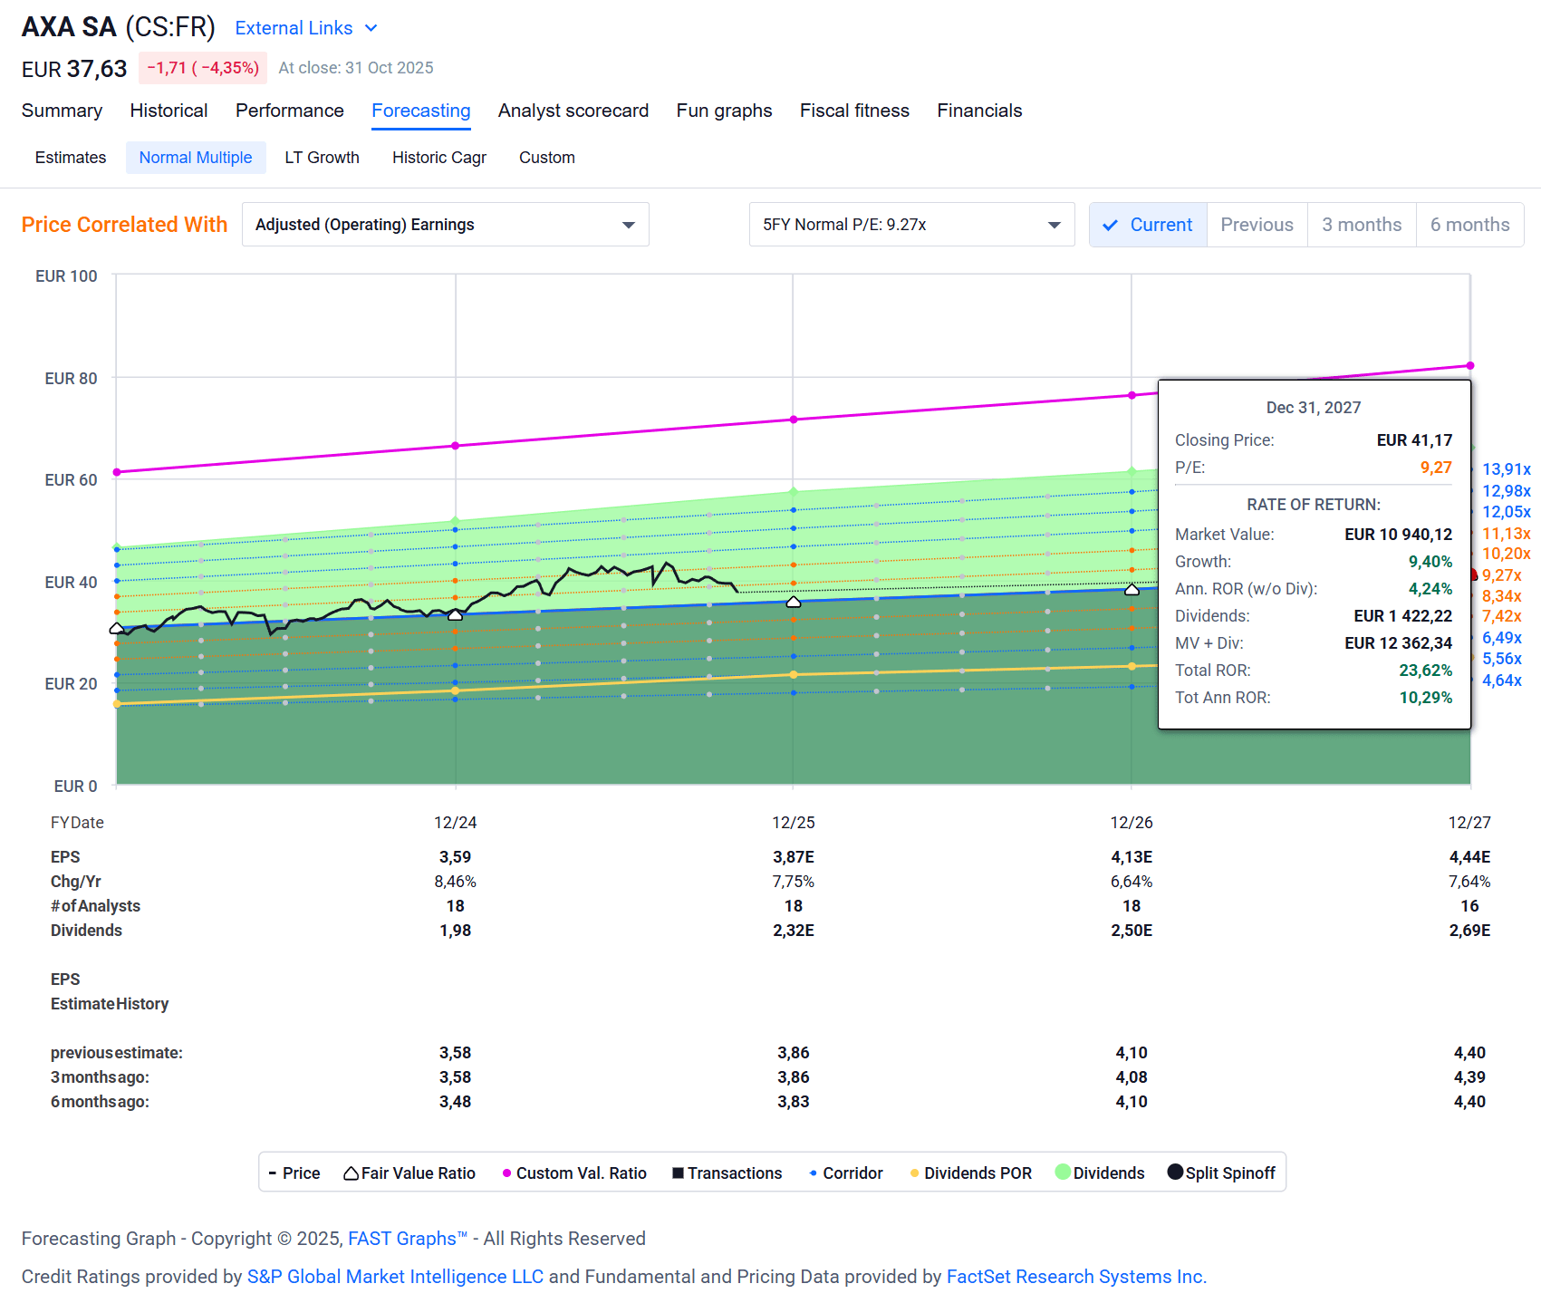Screen dimensions: 1541x1303
Task: Toggle Dividends shading in legend
Action: [1099, 1173]
